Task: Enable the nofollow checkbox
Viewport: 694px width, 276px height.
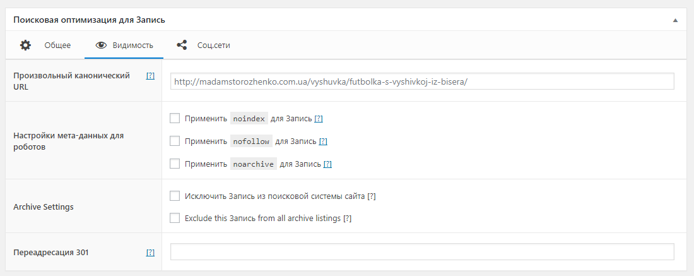Action: pos(175,141)
